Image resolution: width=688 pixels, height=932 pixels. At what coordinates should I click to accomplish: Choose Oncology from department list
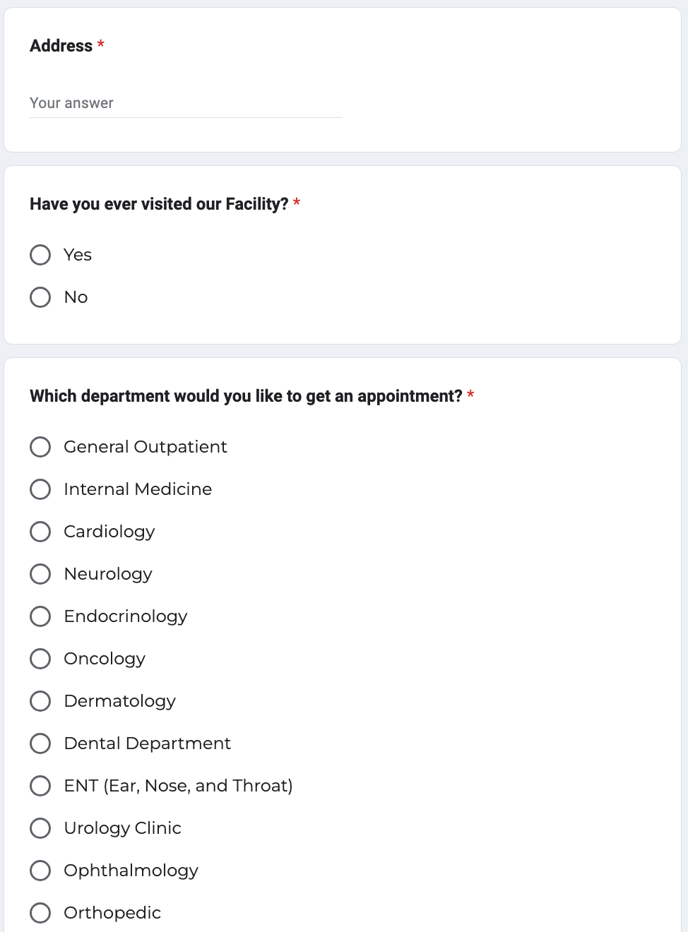[40, 659]
